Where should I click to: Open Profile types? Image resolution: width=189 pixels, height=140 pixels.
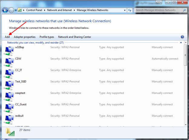point(47,37)
